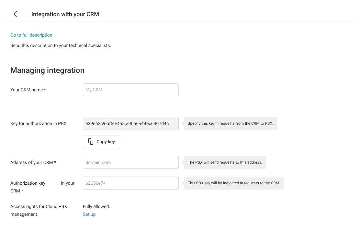Click the 'Key for authorization in PBX' label
Screen dimensions: 360x231
[38, 123]
